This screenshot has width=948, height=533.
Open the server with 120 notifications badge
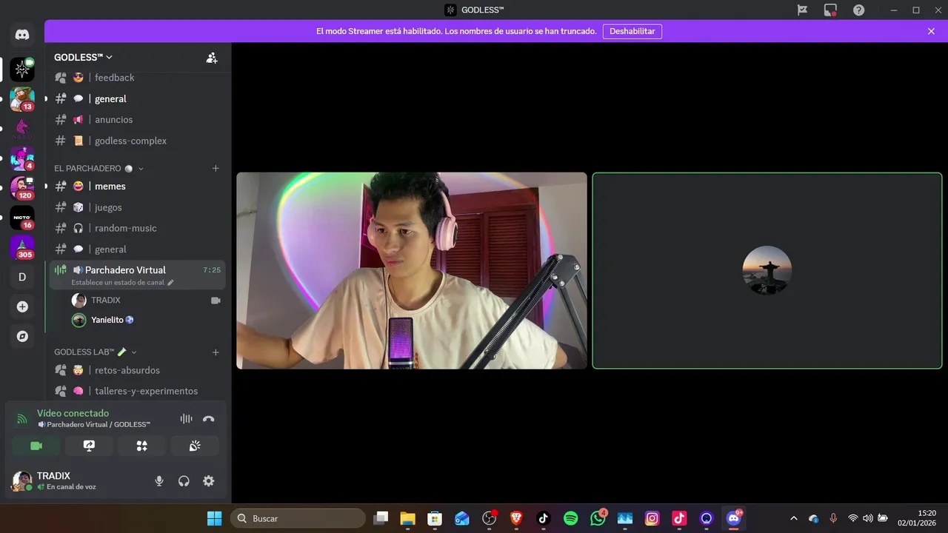[22, 188]
